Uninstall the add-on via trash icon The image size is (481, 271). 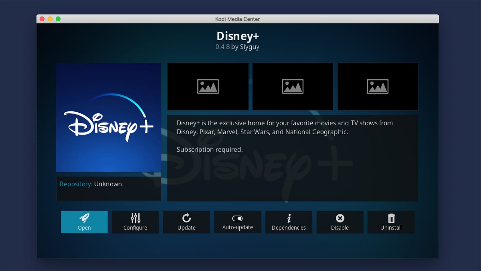pos(391,218)
